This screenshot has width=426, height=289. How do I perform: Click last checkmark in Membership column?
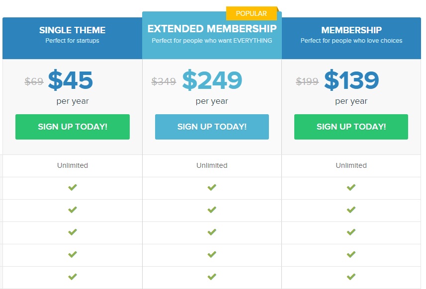(x=351, y=277)
